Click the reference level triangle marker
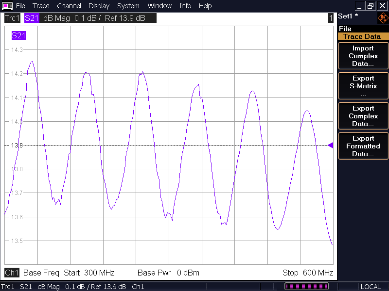Image resolution: width=389 pixels, height=291 pixels. coord(331,145)
